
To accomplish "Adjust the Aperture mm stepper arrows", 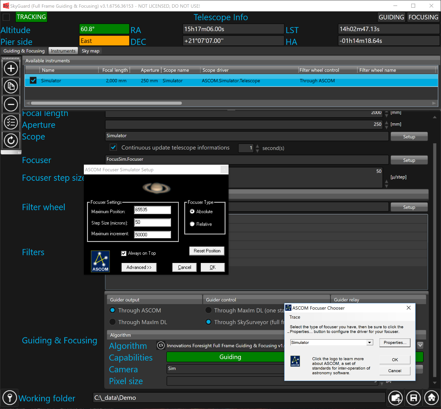I will click(x=387, y=124).
